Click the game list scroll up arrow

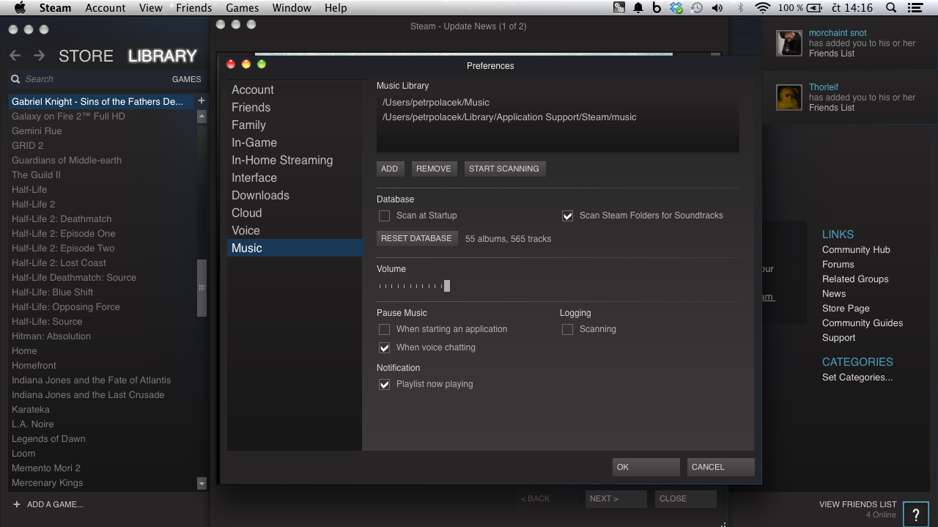click(202, 117)
